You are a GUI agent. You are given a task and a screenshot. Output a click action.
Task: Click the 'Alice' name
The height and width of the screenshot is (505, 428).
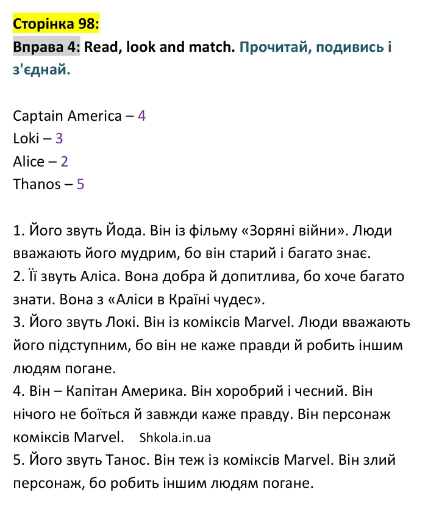point(29,162)
